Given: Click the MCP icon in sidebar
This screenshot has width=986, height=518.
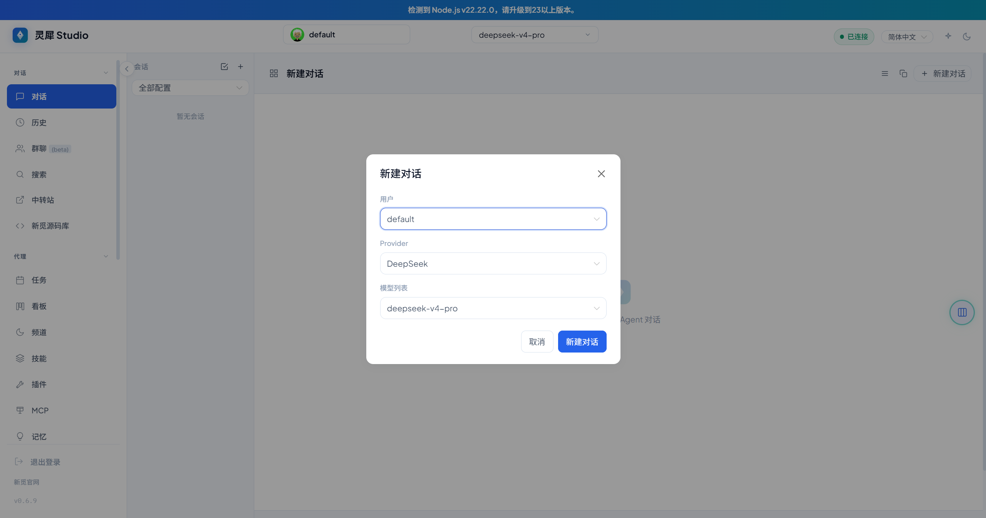Looking at the screenshot, I should click(x=20, y=410).
